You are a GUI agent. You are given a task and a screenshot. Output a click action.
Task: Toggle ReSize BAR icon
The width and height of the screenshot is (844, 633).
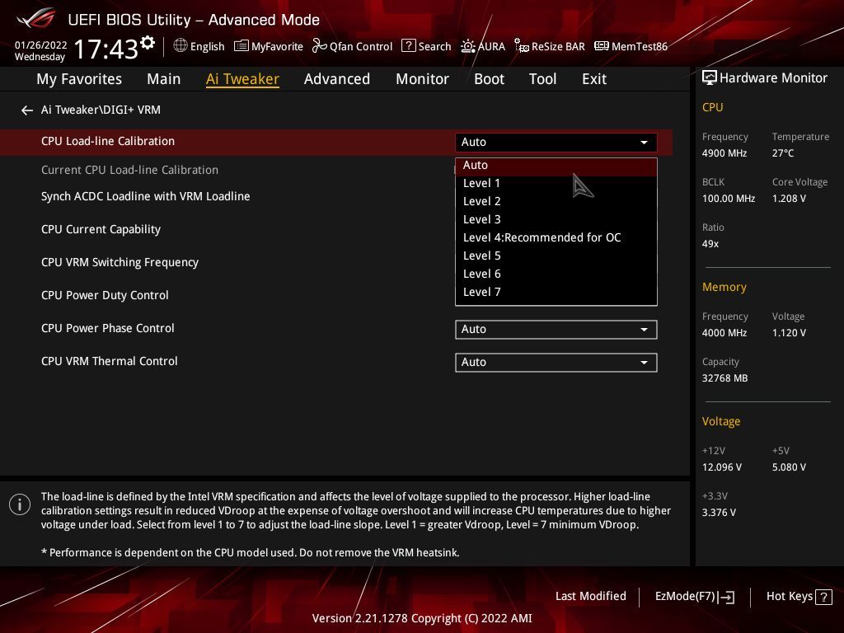tap(522, 46)
